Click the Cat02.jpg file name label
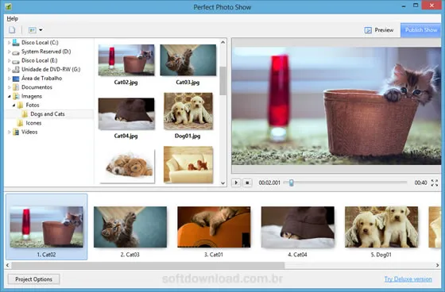 (x=126, y=83)
